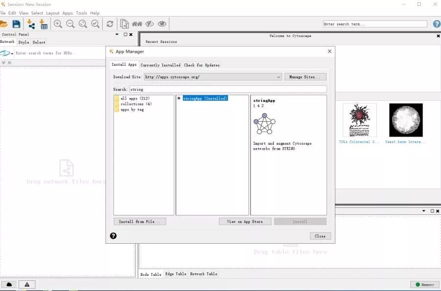This screenshot has width=441, height=291.
Task: Switch to Node Table tab
Action: click(151, 274)
